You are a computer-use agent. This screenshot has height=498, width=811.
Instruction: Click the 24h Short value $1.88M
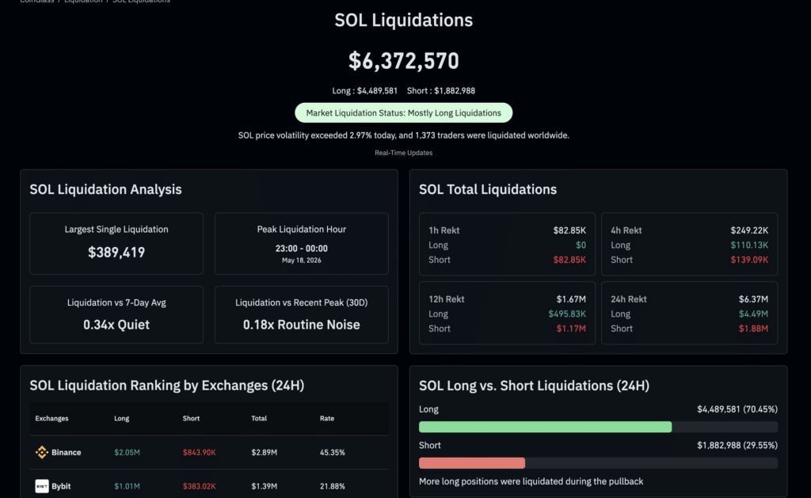point(753,329)
